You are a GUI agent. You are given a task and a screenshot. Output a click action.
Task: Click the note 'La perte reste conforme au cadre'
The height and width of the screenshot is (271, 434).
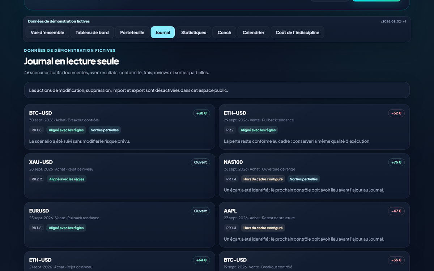coord(297,141)
